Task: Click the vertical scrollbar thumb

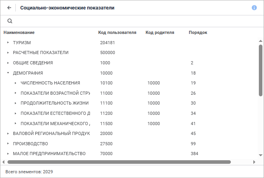Action: [x=260, y=70]
